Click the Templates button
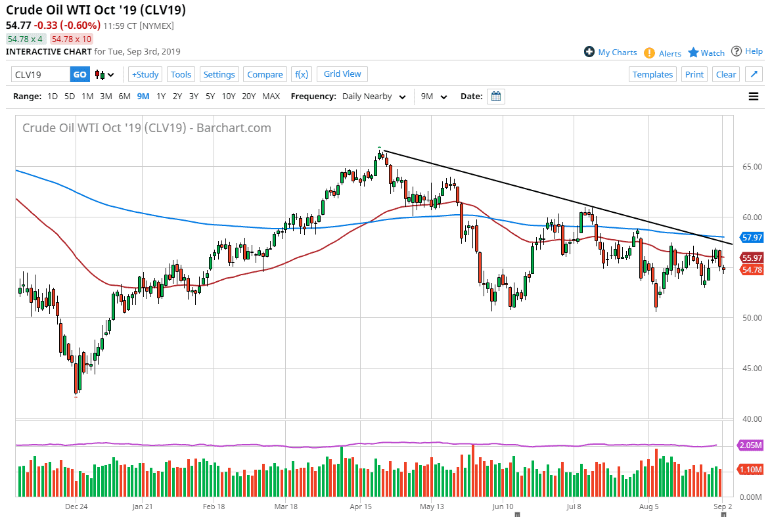Image resolution: width=772 pixels, height=517 pixels. coord(652,74)
